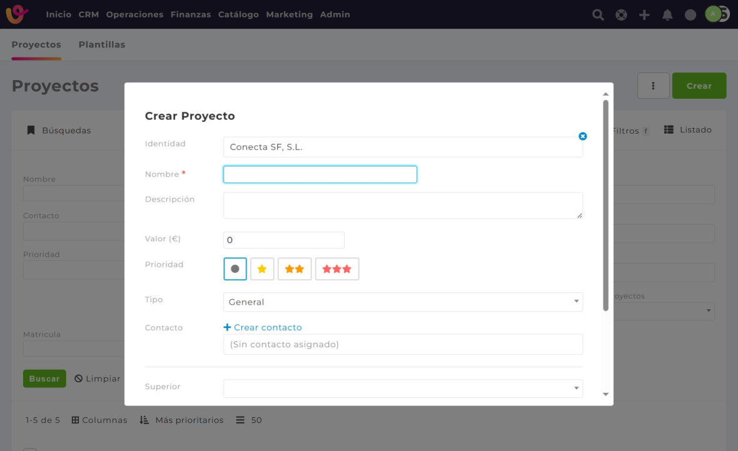Screen dimensions: 738x451
Task: Expand the Tipo dropdown showing General
Action: 403,302
